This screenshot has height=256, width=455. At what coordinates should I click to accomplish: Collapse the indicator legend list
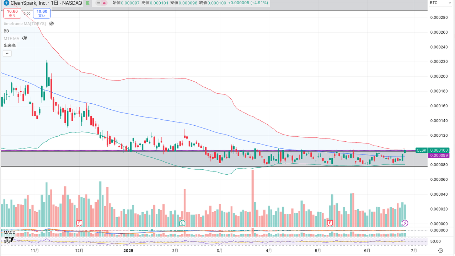7,54
